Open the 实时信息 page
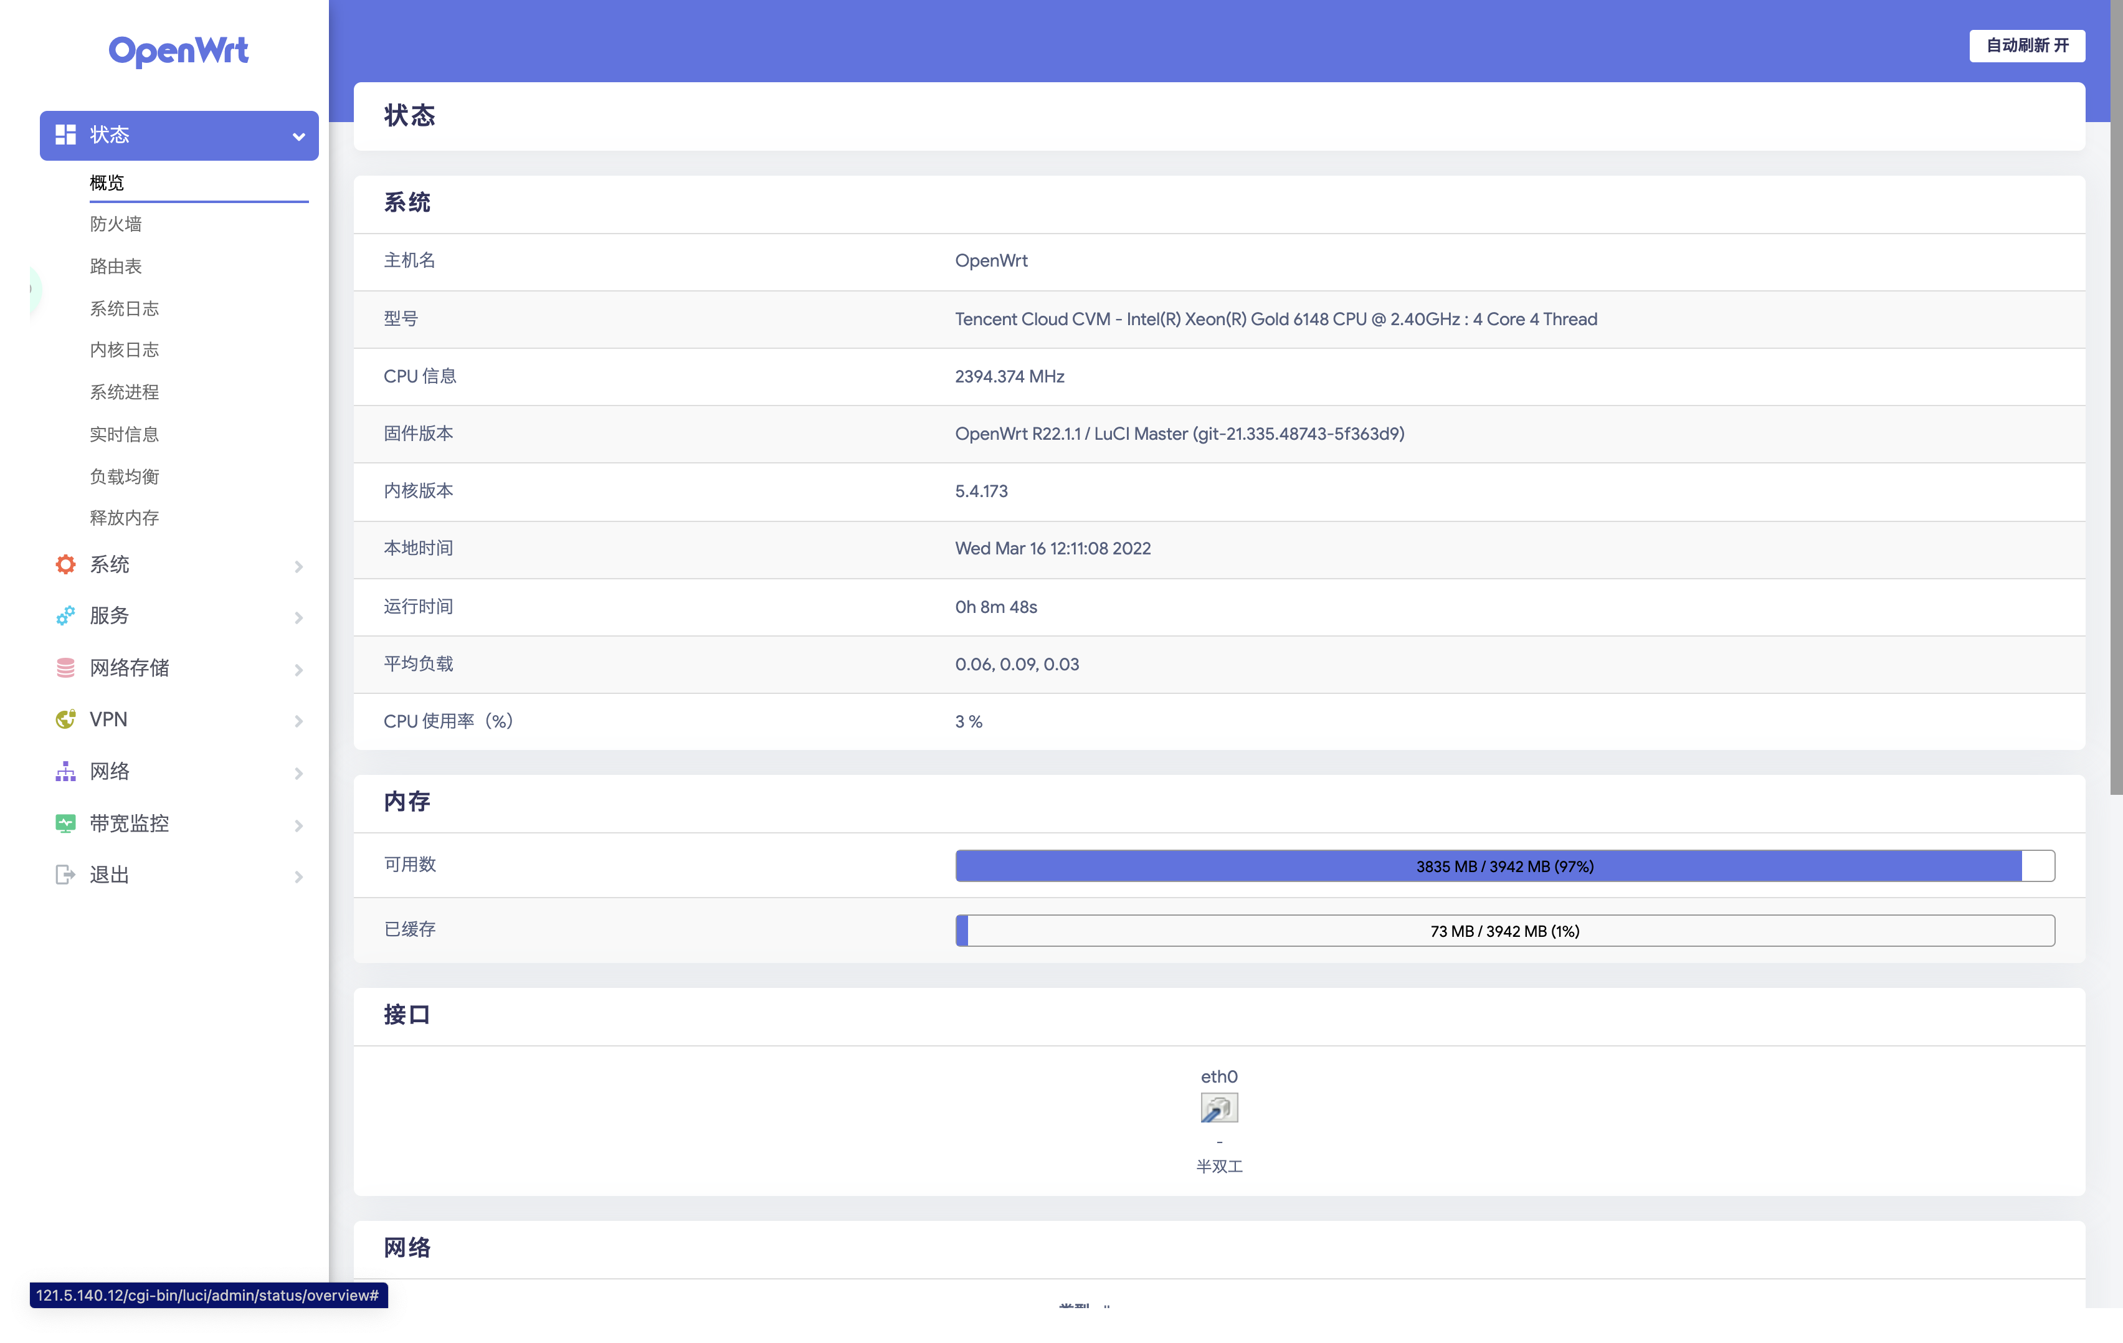Screen dimensions: 2123x1343 125,435
